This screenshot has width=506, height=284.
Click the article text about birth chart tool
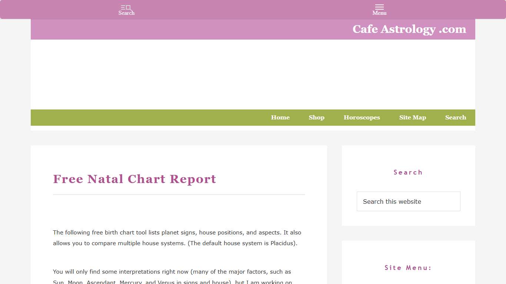point(177,238)
